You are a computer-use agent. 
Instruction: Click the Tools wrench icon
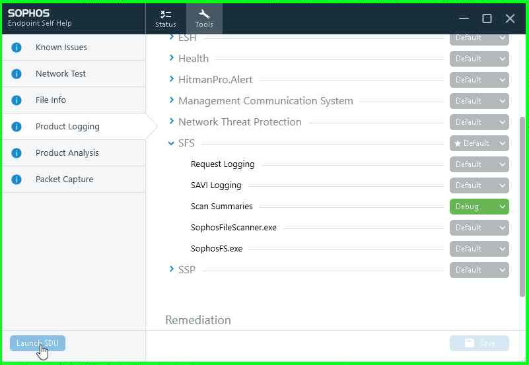pos(204,14)
